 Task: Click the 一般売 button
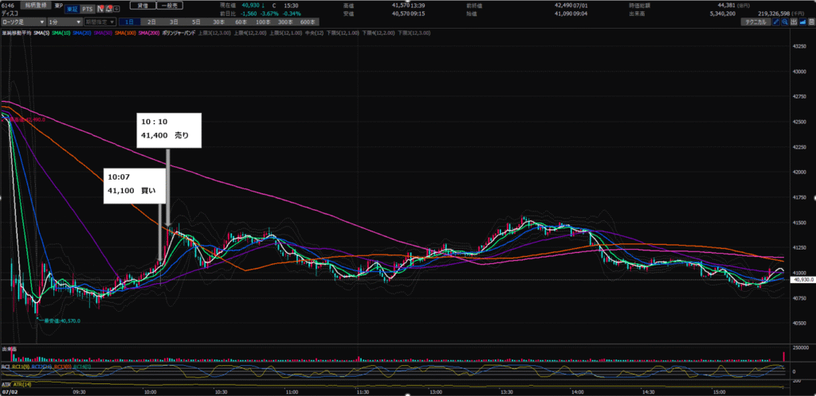pyautogui.click(x=170, y=5)
